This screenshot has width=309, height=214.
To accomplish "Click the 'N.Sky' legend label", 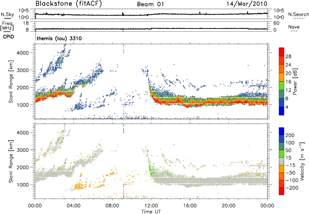I will (x=7, y=14).
